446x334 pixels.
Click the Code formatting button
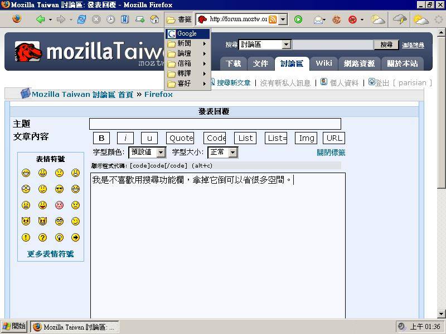[x=215, y=138]
